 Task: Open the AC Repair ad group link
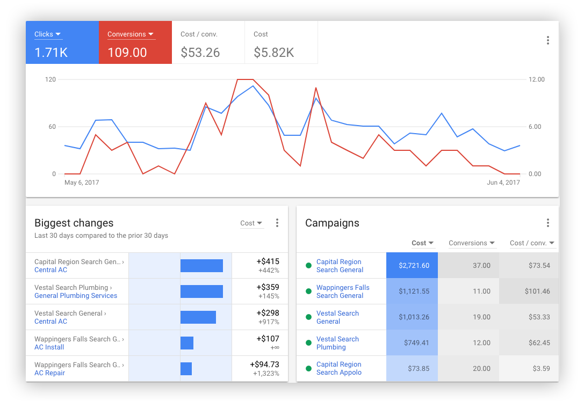click(49, 373)
